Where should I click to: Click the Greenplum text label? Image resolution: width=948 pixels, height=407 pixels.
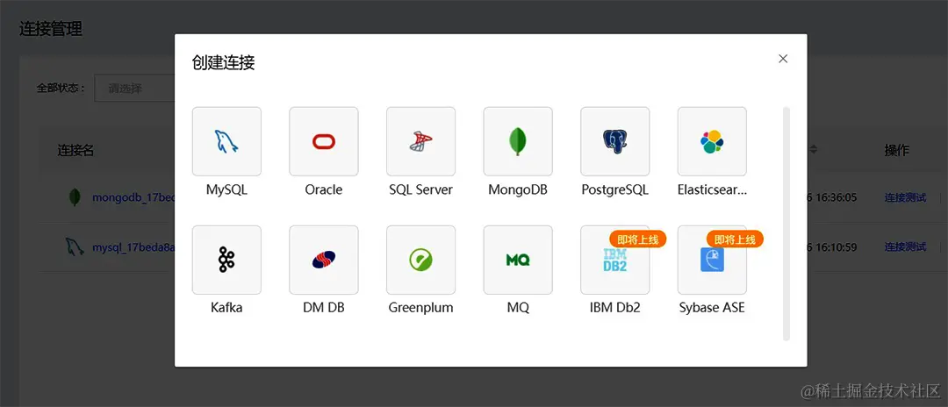[420, 307]
